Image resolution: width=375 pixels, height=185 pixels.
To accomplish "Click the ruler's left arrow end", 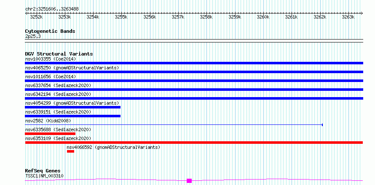I will [26, 13].
